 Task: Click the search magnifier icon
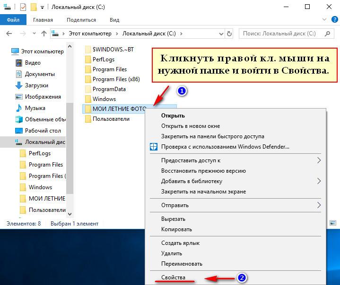328,34
